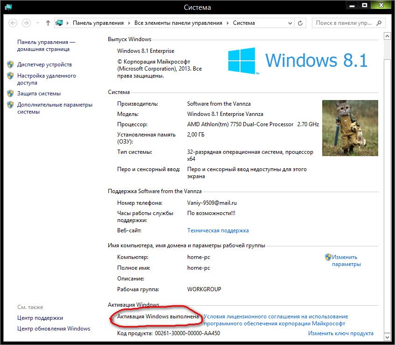
Task: Click 'Vaniy-9509@mail.ru' text
Action: pyautogui.click(x=212, y=203)
